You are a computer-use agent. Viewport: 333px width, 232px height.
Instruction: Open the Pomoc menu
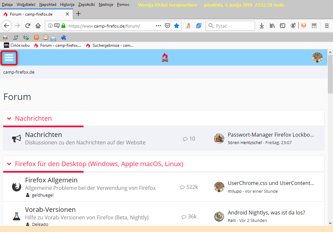point(123,5)
